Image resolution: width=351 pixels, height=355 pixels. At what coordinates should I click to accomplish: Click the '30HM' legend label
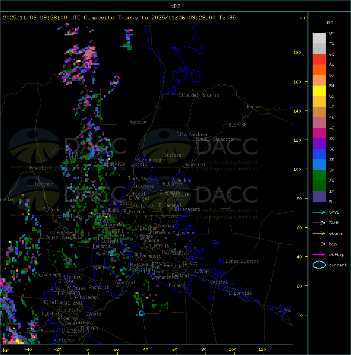tap(334, 223)
